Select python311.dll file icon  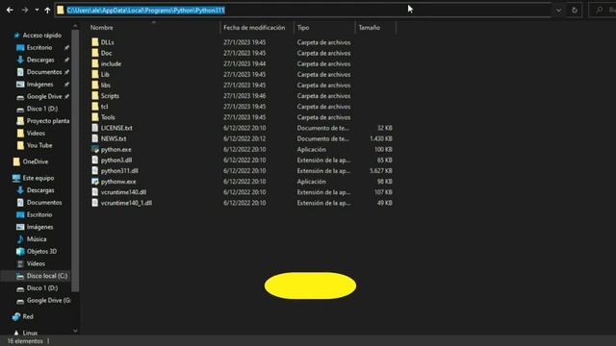pyautogui.click(x=95, y=170)
